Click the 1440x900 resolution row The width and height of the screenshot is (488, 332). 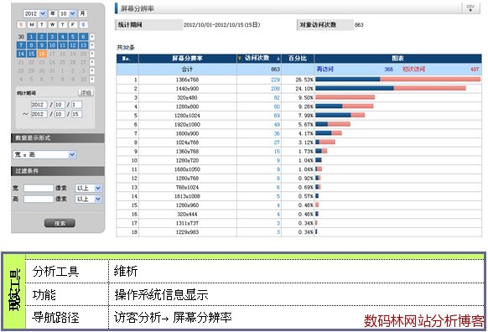[x=299, y=89]
